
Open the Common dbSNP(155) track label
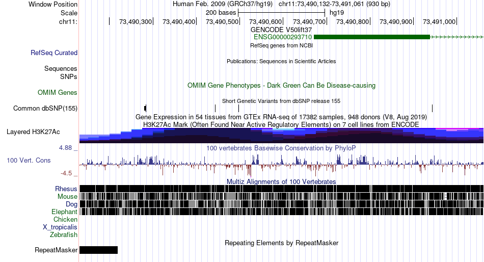click(45, 109)
